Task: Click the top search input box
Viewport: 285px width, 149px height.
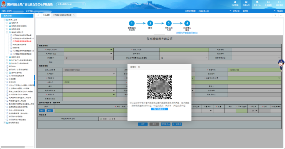Action: tap(71, 4)
